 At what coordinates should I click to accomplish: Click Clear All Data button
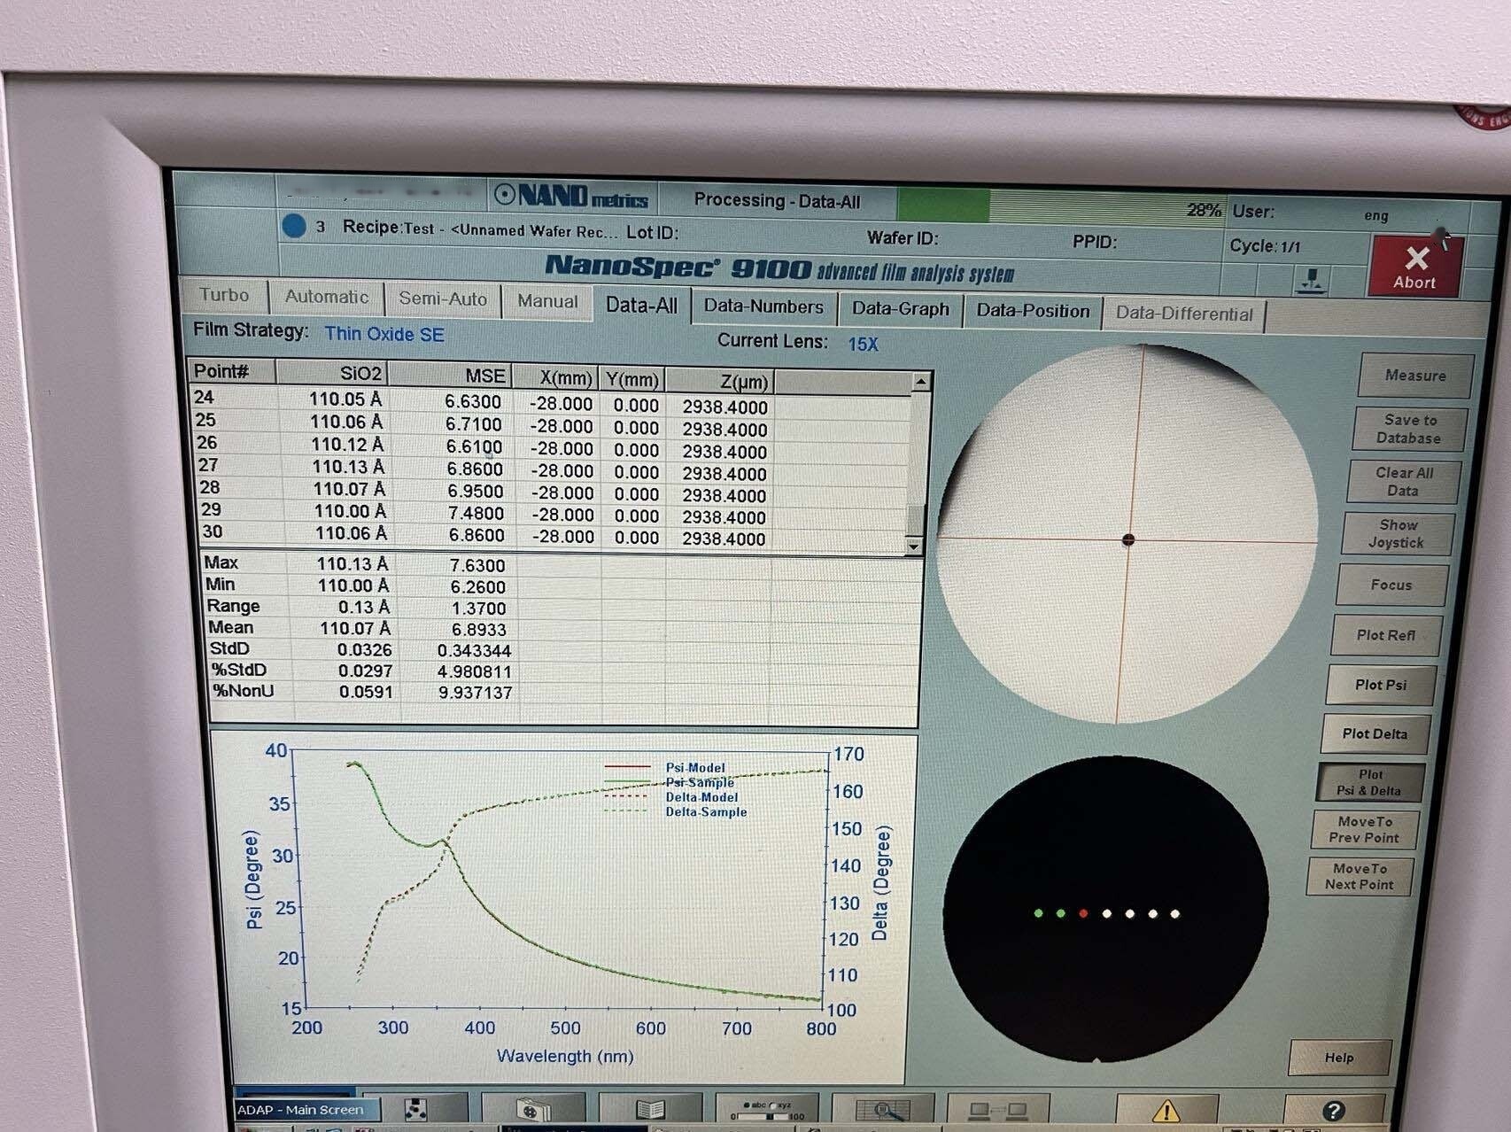[x=1403, y=481]
